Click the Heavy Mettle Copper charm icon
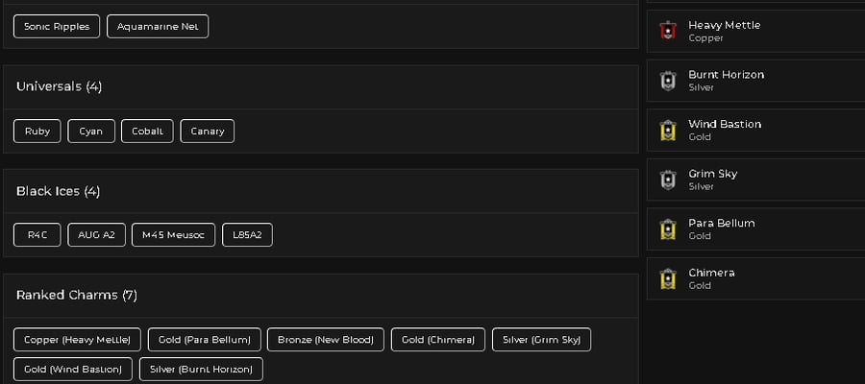Screen dimensions: 865x384 [x=668, y=31]
